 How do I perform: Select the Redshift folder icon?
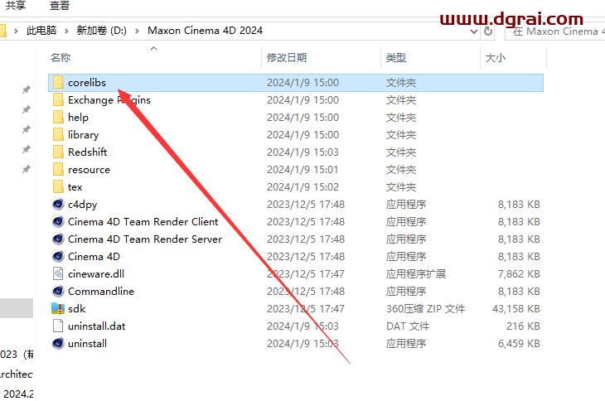[x=58, y=152]
